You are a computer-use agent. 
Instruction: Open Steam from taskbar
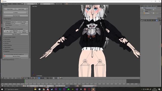pyautogui.click(x=52, y=89)
